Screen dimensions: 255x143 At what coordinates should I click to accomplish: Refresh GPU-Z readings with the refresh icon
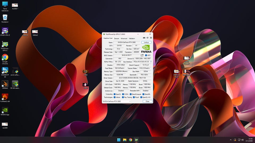(x=147, y=38)
